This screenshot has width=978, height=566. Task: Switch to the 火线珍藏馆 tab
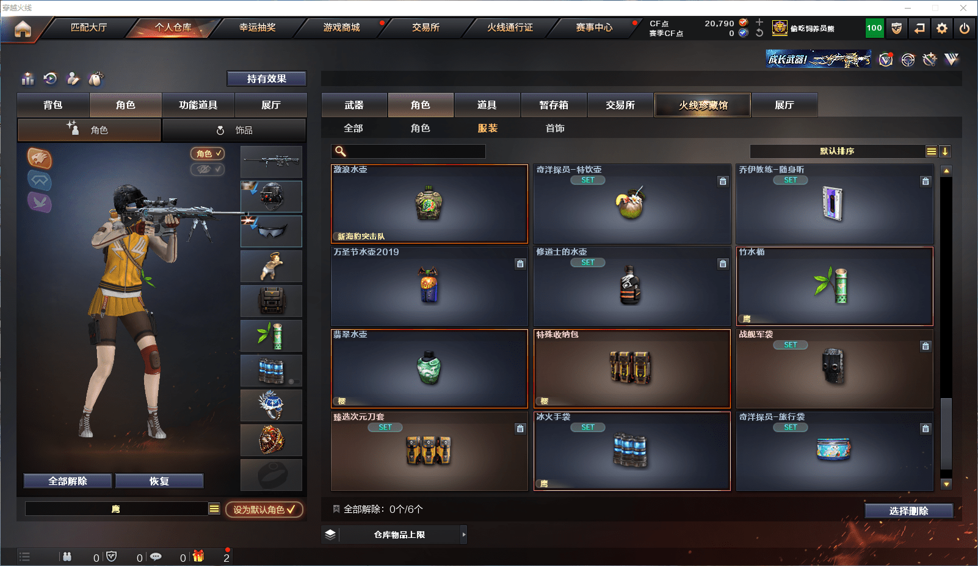(703, 105)
